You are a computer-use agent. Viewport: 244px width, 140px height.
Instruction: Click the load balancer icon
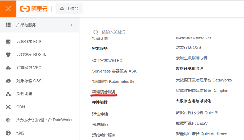[8, 94]
